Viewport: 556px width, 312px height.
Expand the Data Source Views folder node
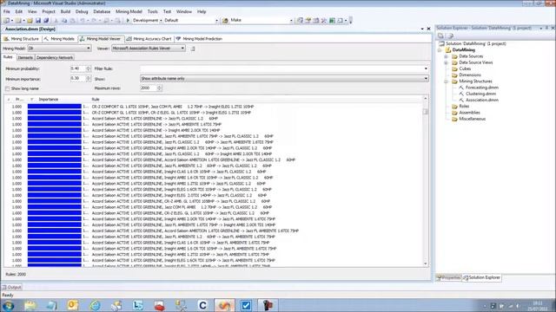click(x=446, y=62)
